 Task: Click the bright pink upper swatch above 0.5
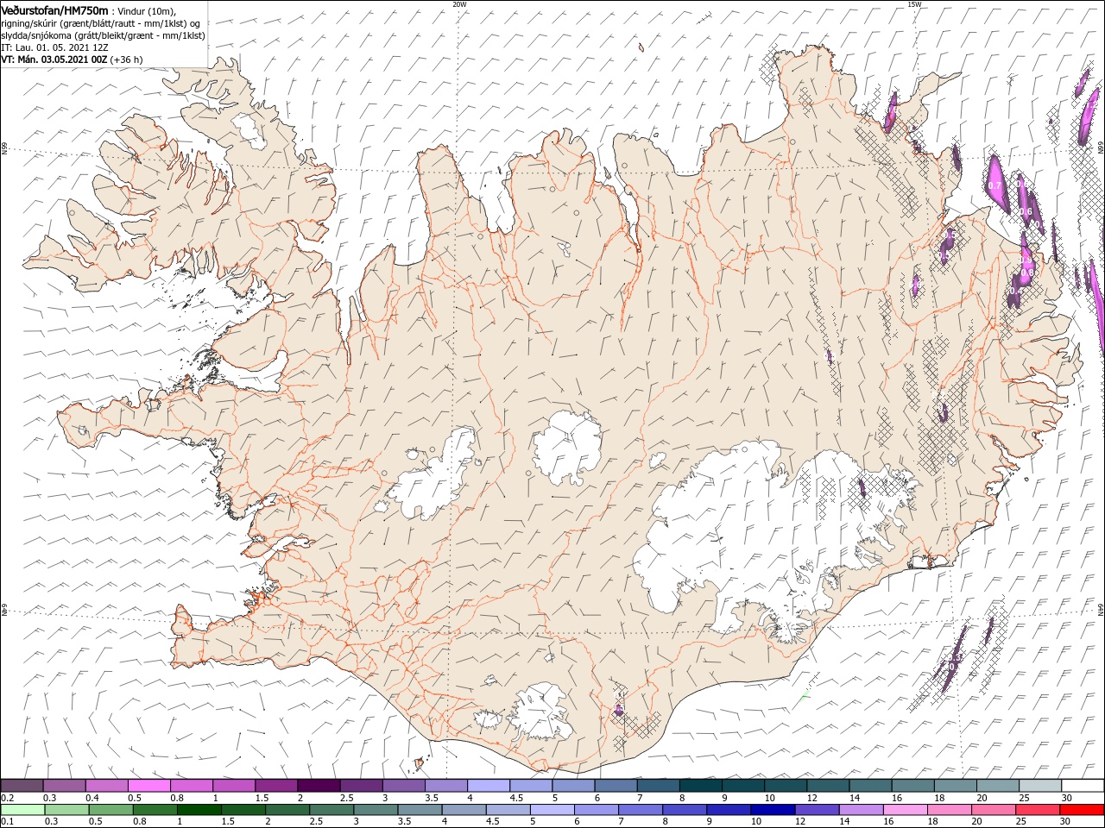pos(148,786)
